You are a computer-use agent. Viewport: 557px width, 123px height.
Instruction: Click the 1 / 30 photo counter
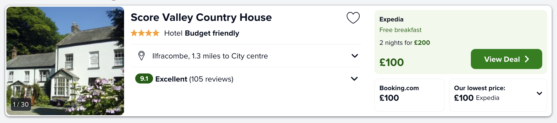[x=21, y=104]
